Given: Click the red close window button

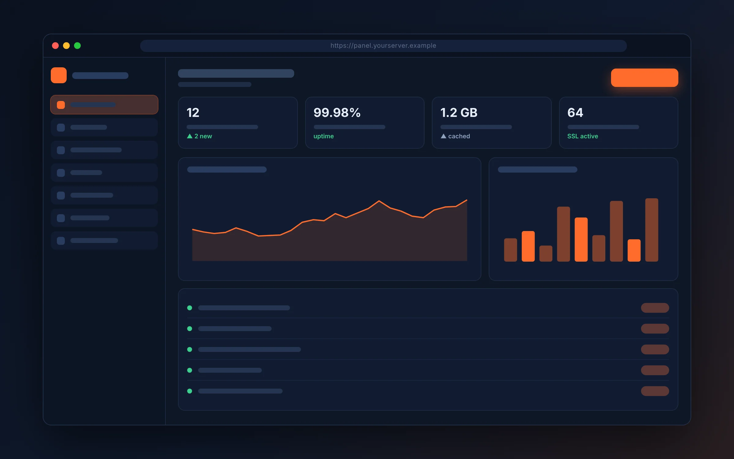Looking at the screenshot, I should pyautogui.click(x=55, y=46).
